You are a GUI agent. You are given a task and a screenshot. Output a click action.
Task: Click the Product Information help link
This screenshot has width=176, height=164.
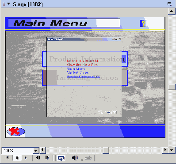click(x=83, y=76)
